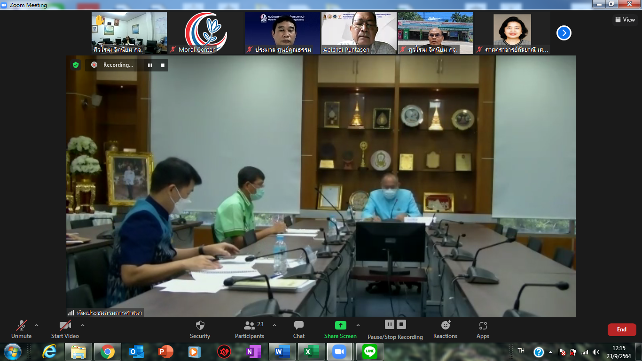Expand audio options arrow beside Unmute
Image resolution: width=642 pixels, height=361 pixels.
point(37,325)
